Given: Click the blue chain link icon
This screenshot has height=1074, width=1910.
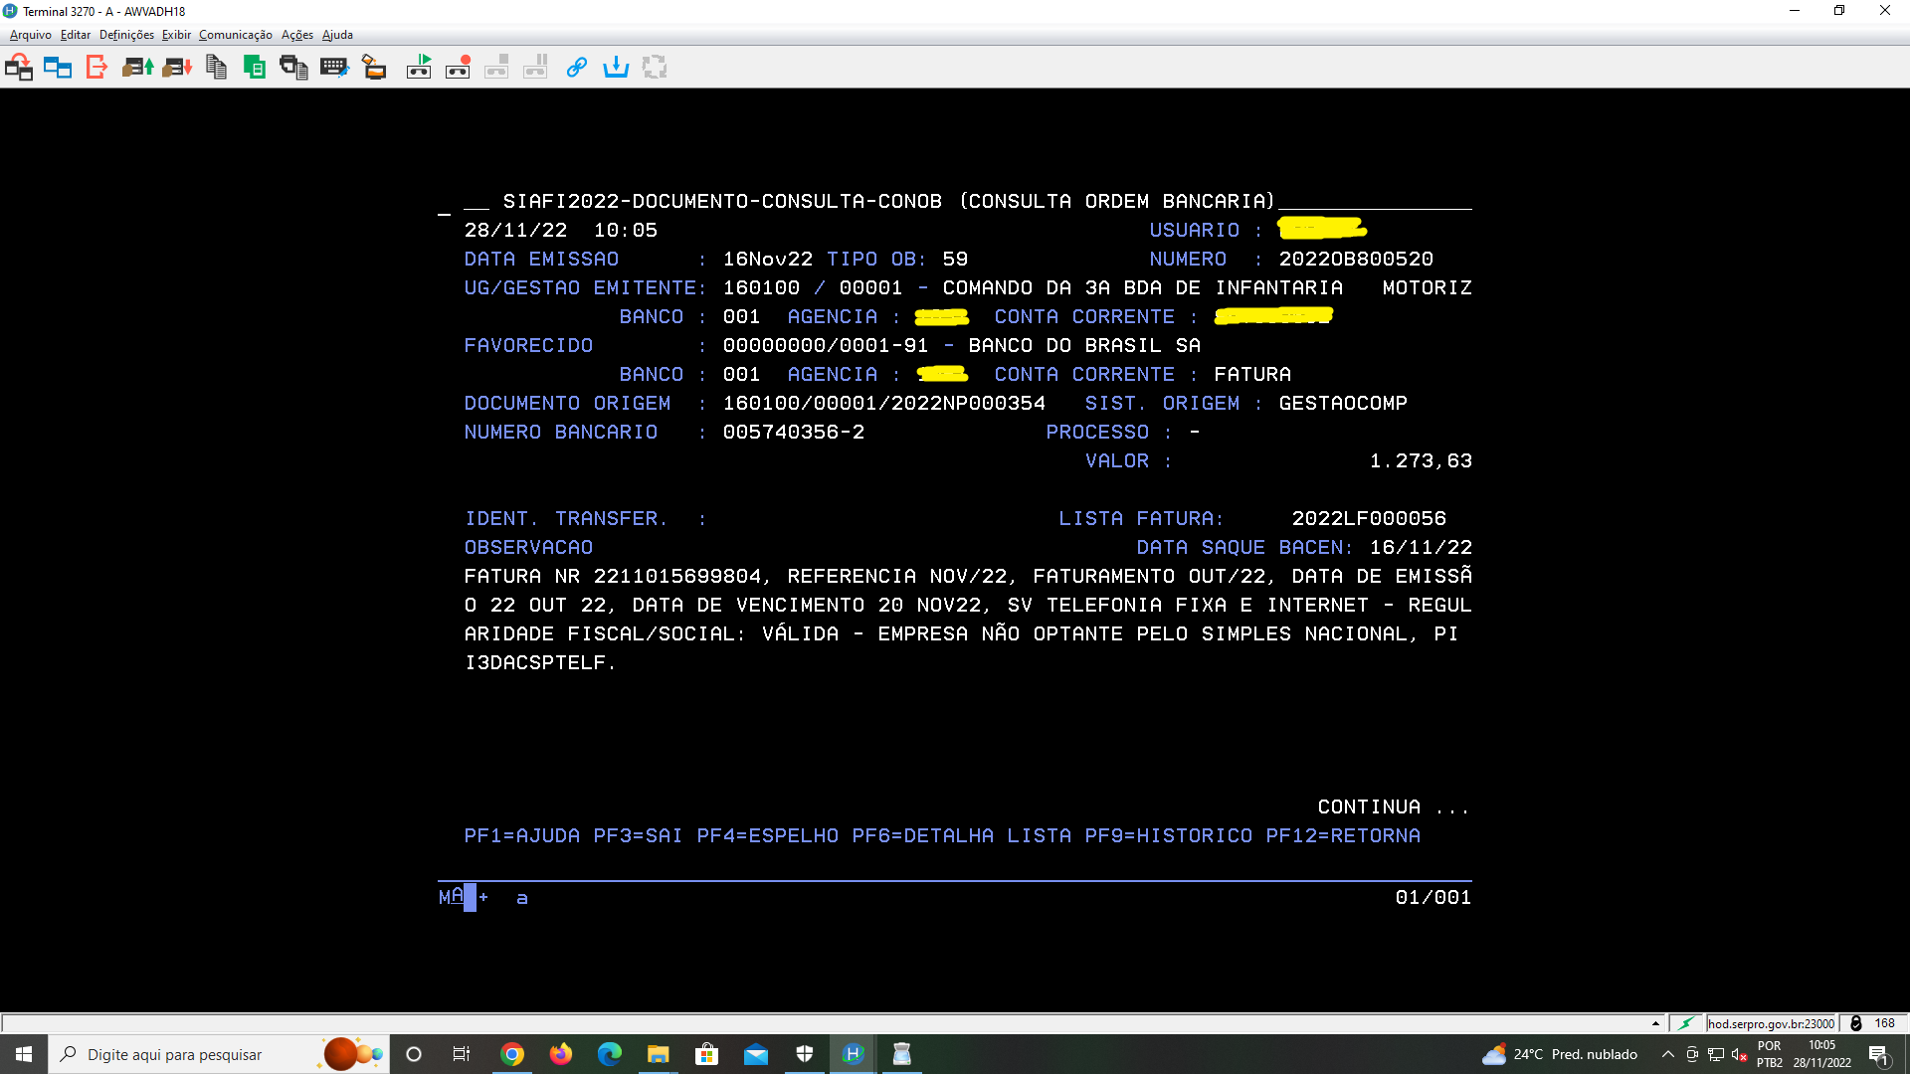Looking at the screenshot, I should coord(576,68).
